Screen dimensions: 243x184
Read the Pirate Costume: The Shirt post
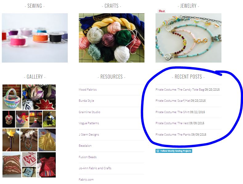(x=172, y=112)
